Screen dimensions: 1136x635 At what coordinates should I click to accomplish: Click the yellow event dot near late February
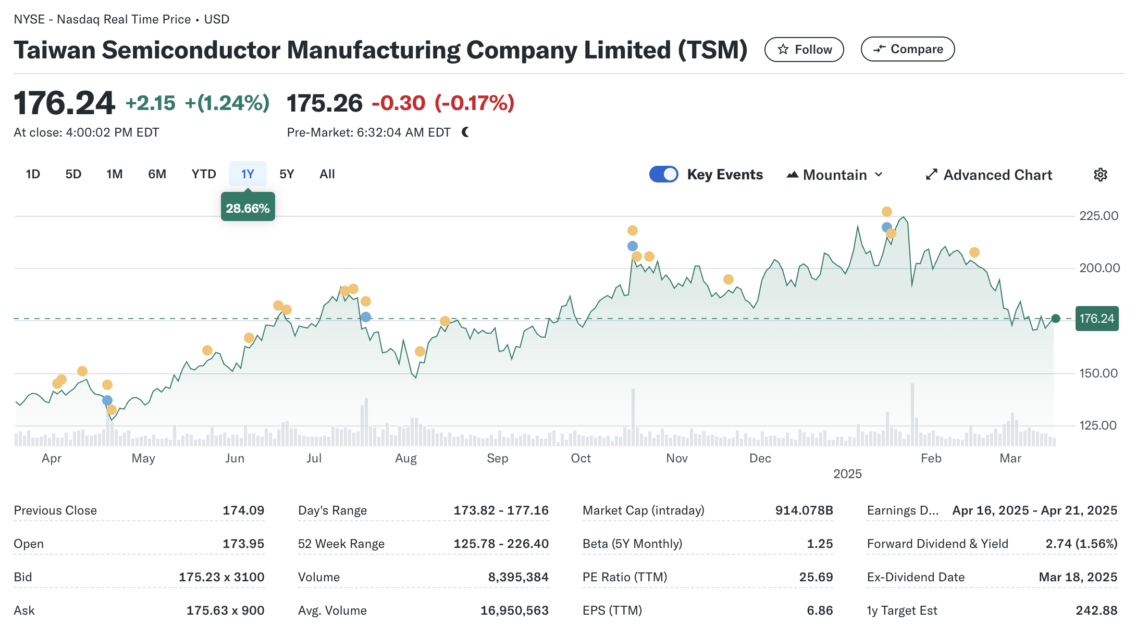pyautogui.click(x=974, y=252)
